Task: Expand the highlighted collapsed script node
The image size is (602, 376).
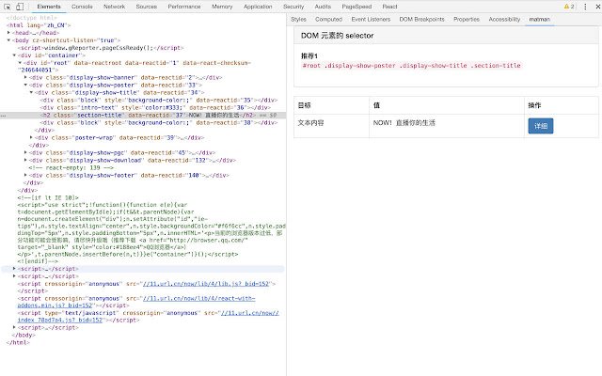Action: [14, 269]
